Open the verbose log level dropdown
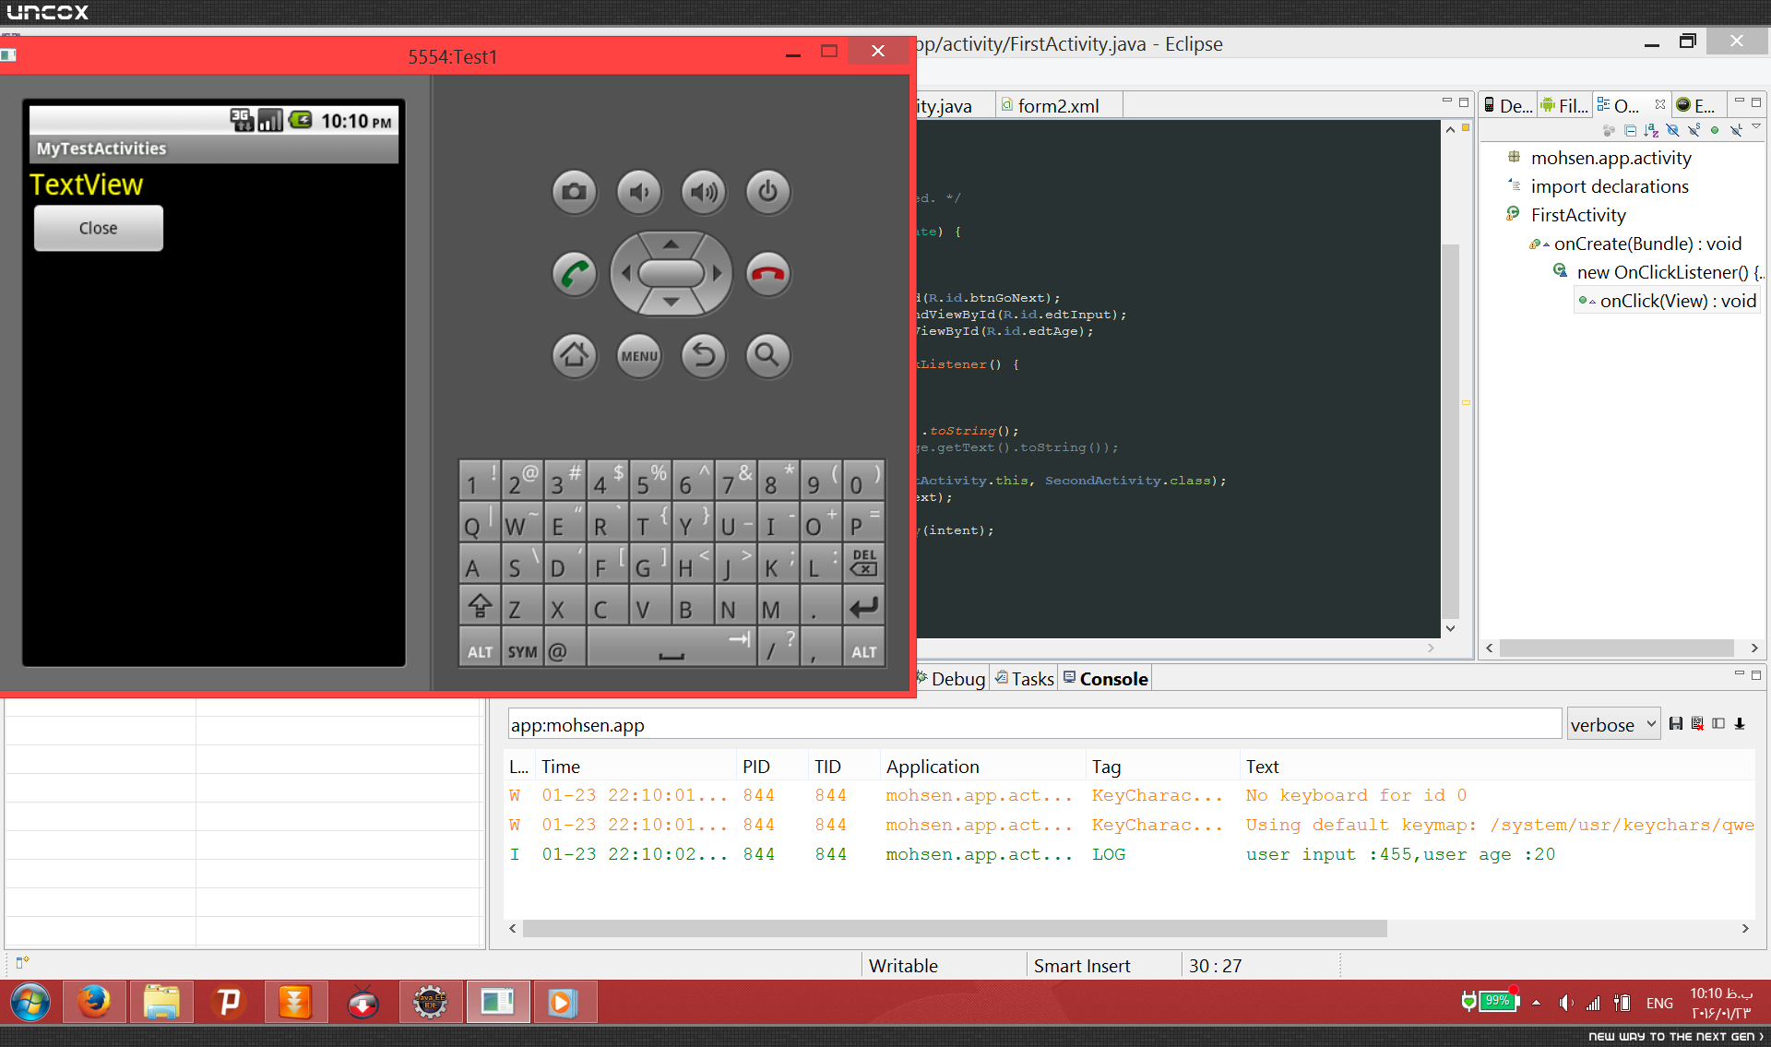1771x1047 pixels. [1614, 725]
